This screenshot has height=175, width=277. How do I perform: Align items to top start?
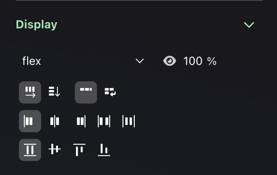(79, 150)
